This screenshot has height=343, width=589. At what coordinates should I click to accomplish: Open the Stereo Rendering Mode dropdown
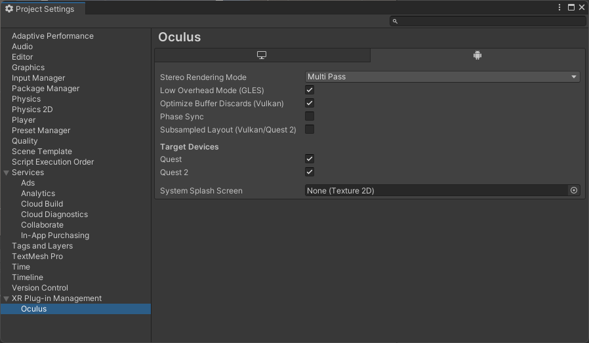click(443, 77)
